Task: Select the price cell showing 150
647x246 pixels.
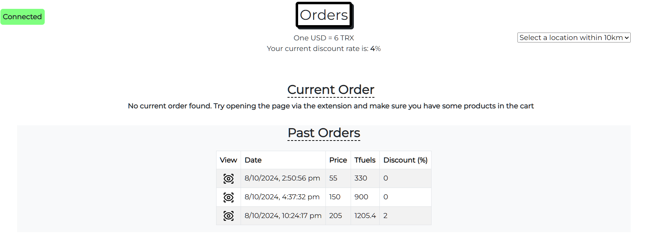Action: [335, 197]
